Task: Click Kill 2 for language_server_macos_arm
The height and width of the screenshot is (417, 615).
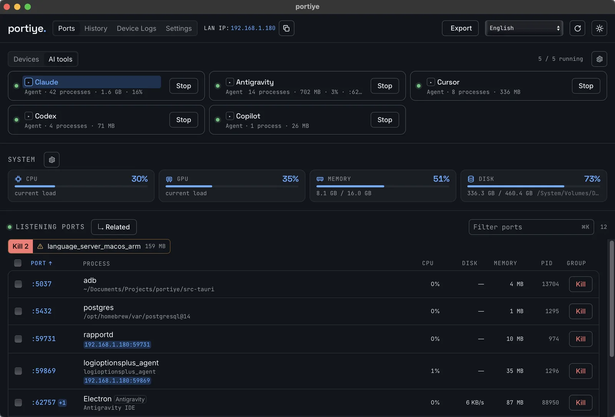Action: point(20,247)
